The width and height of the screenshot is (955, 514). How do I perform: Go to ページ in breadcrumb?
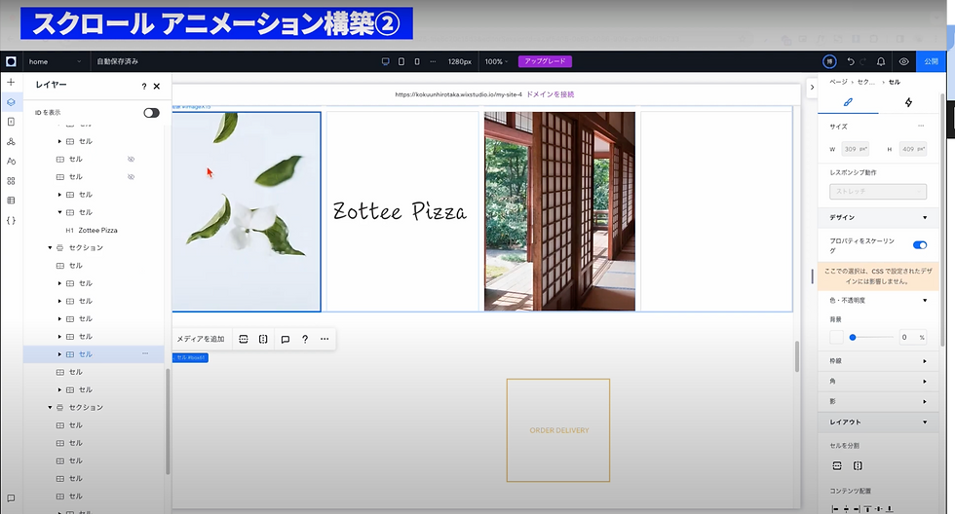[x=838, y=82]
